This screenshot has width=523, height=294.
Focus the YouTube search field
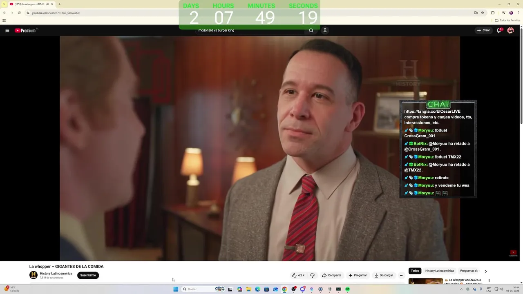[x=249, y=30]
